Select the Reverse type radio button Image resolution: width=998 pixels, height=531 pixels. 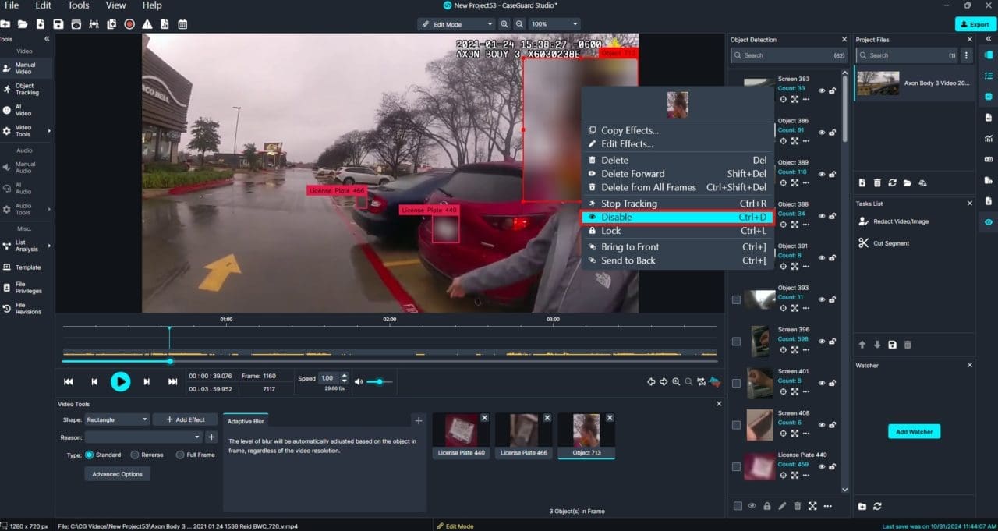[135, 455]
